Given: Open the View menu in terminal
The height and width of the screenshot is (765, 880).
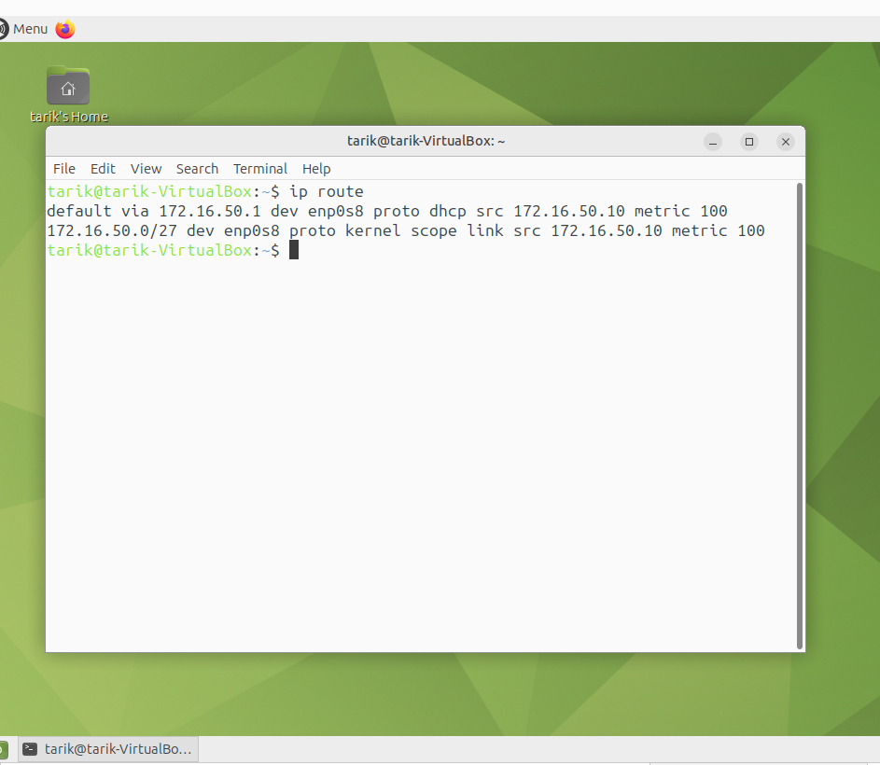Looking at the screenshot, I should pyautogui.click(x=146, y=169).
